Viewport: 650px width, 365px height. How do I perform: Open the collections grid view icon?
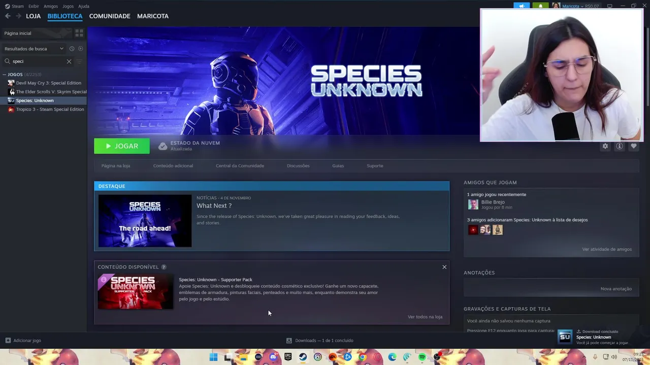[x=79, y=33]
